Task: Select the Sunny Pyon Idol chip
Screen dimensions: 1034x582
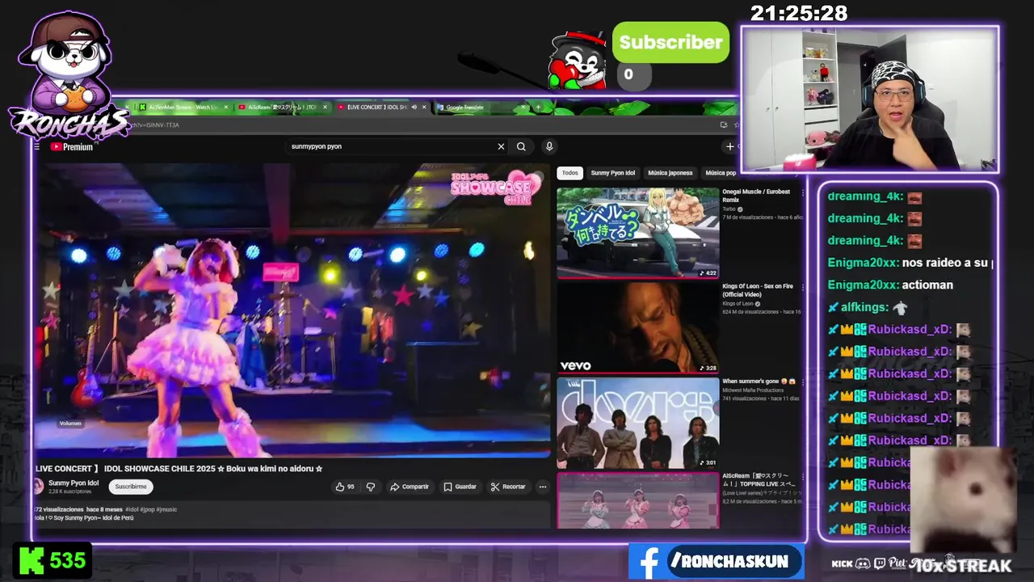Action: 613,173
